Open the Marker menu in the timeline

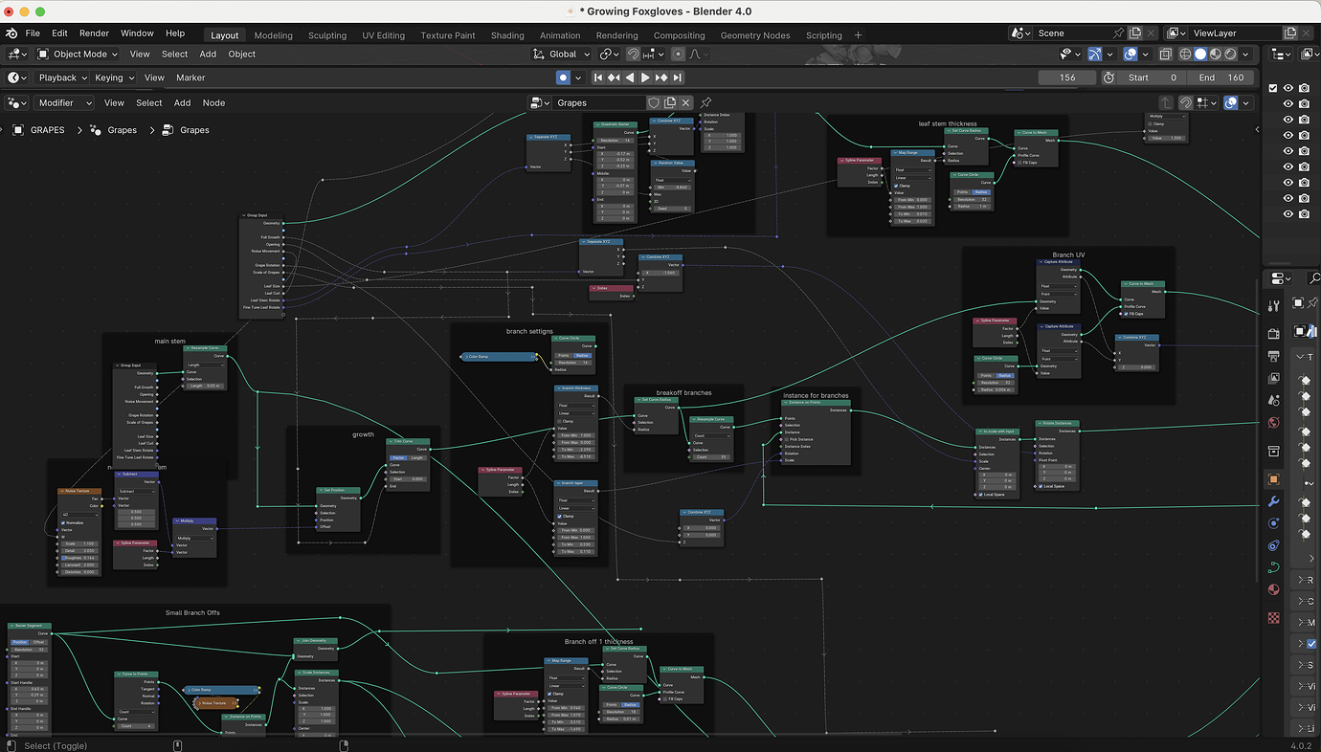tap(190, 77)
